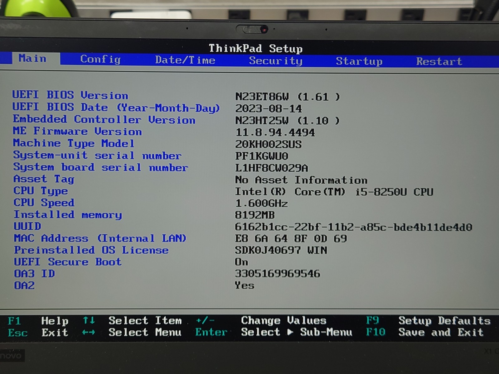Click serial value PF1KGWU0

(262, 156)
